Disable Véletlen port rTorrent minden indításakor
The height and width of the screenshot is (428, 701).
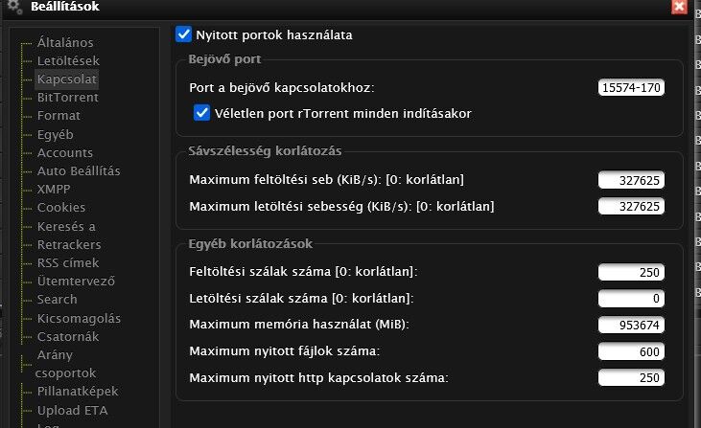pyautogui.click(x=201, y=113)
